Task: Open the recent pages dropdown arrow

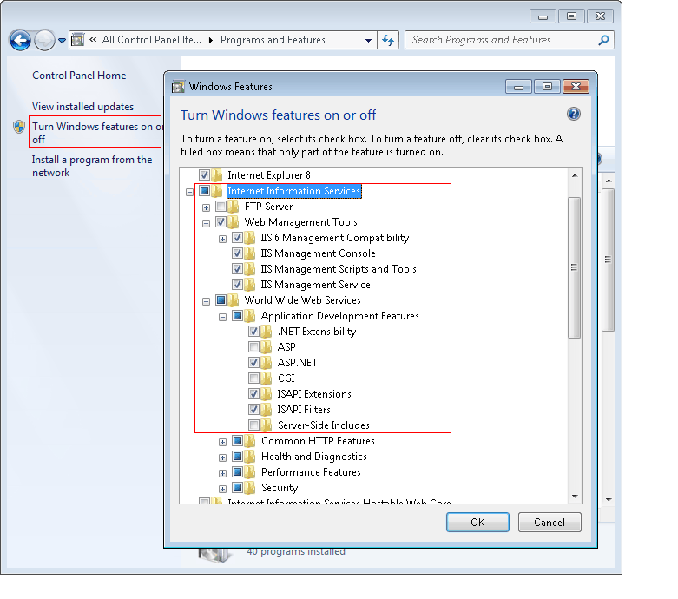Action: [62, 41]
